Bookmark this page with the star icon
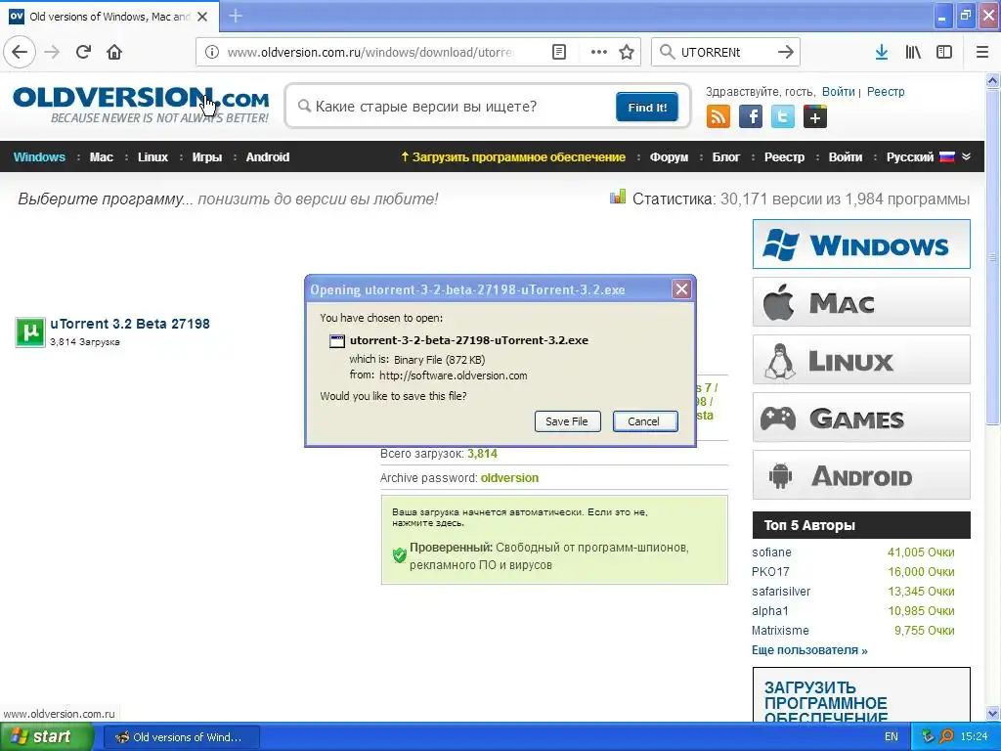Viewport: 1001px width, 751px height. [x=627, y=52]
